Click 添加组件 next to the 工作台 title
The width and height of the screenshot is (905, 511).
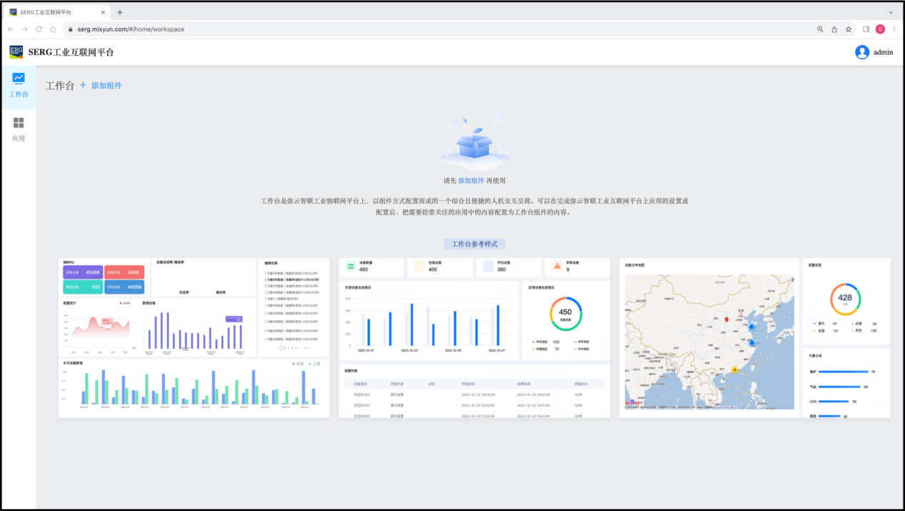[x=106, y=86]
